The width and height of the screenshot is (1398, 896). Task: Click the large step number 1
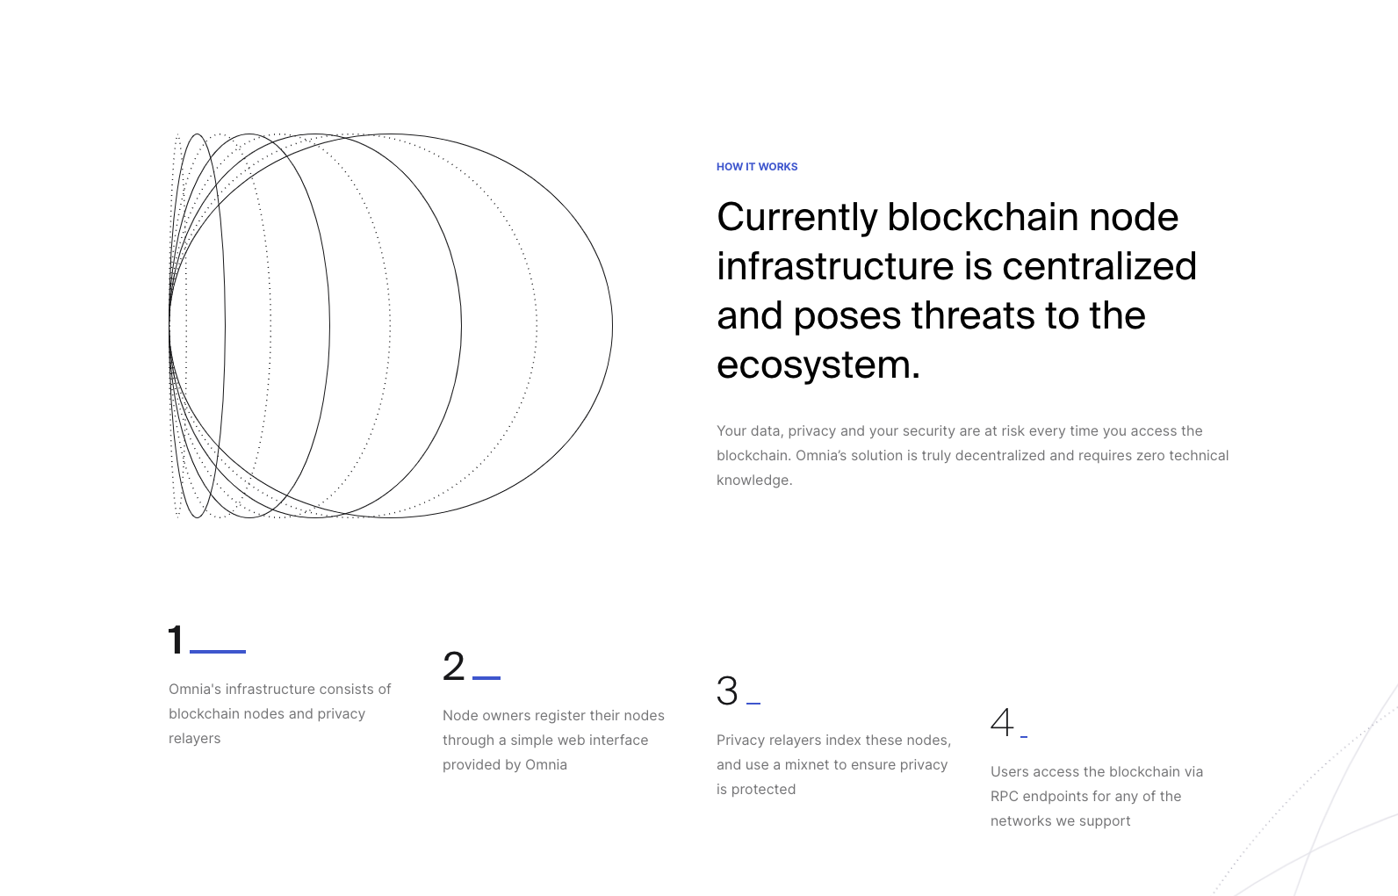click(x=176, y=640)
